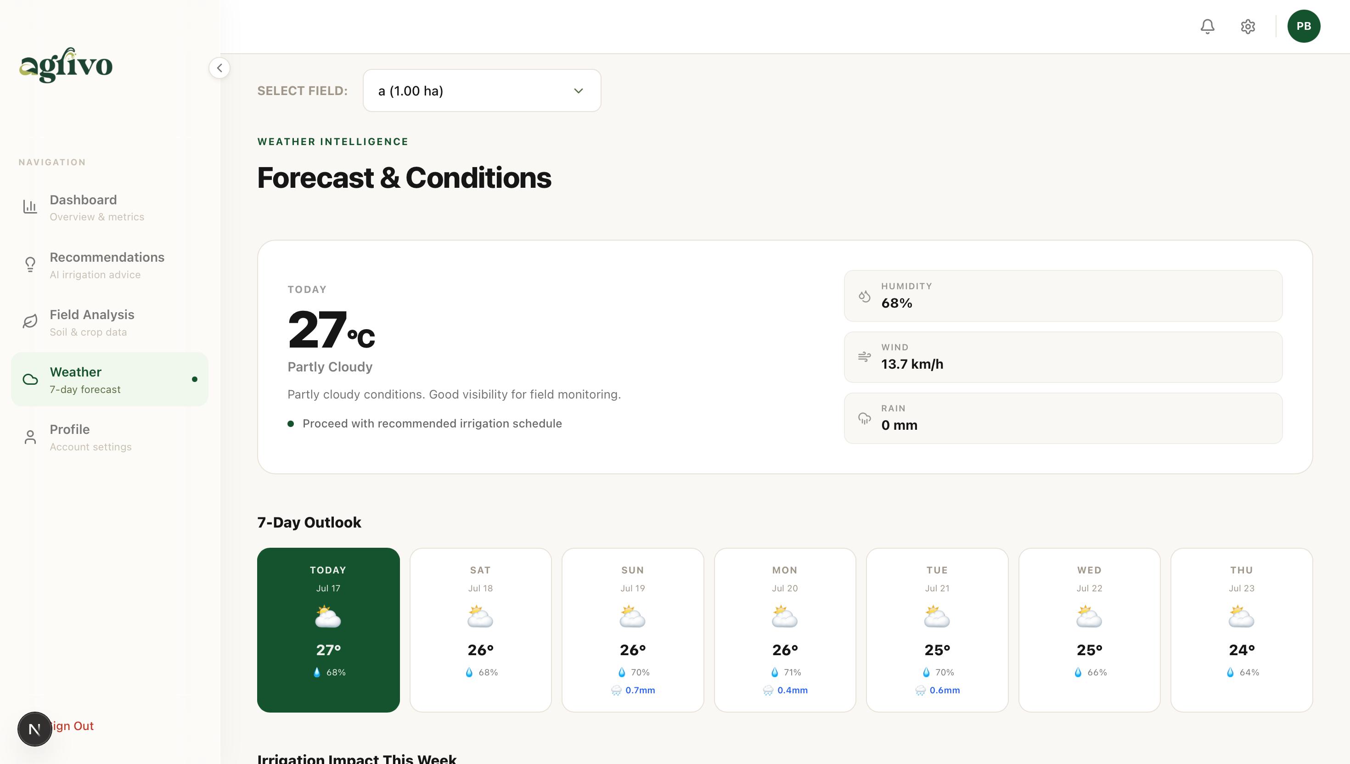This screenshot has height=764, width=1350.
Task: Open Recommendations AI irrigation advice
Action: tap(110, 265)
